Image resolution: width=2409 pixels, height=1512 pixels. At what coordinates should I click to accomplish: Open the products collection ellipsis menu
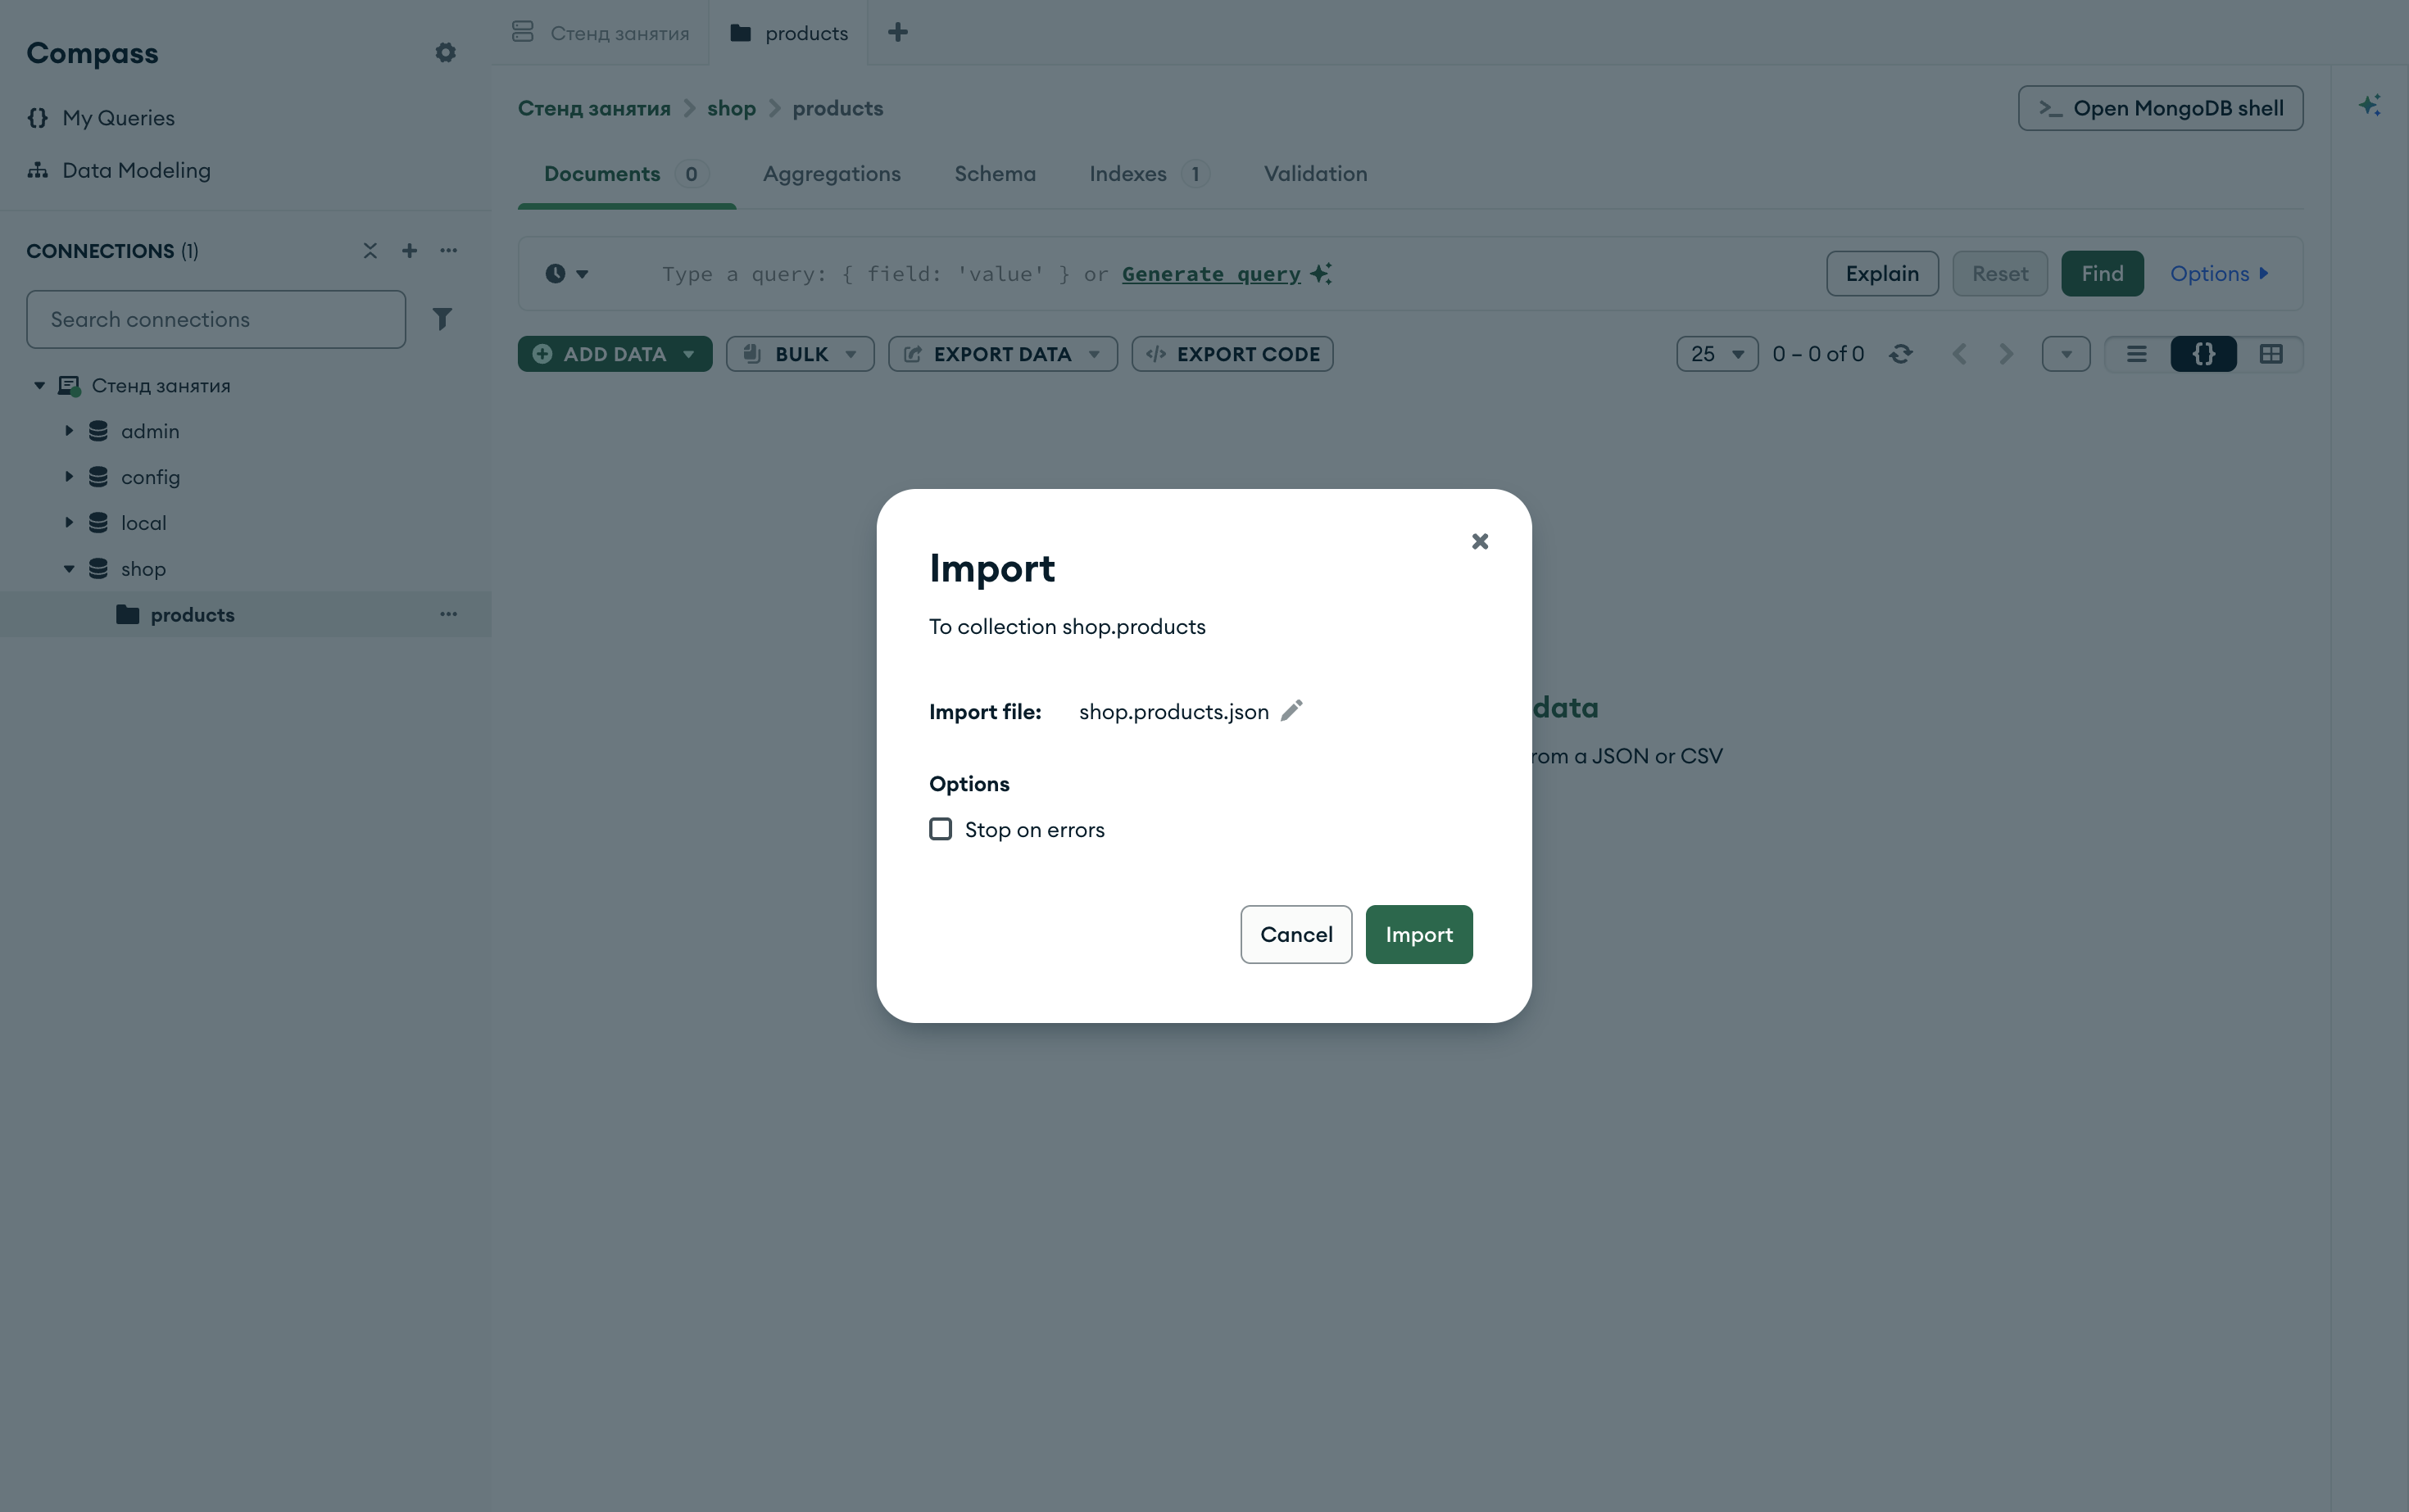point(448,614)
